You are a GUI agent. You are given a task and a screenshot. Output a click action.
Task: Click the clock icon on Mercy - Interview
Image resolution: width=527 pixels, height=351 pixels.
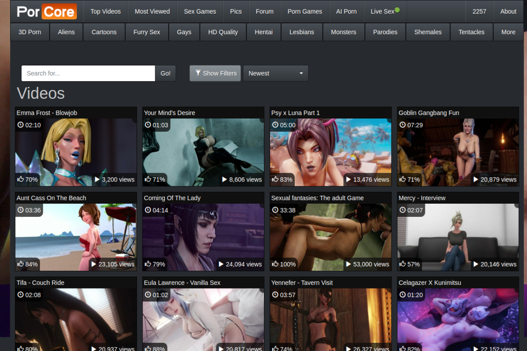(403, 210)
